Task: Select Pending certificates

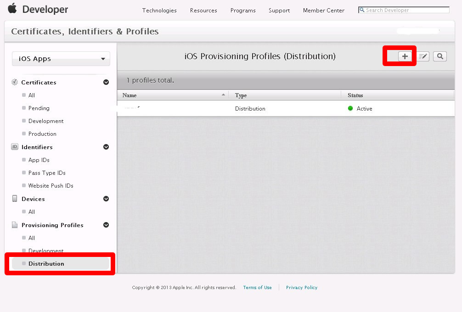Action: click(39, 108)
